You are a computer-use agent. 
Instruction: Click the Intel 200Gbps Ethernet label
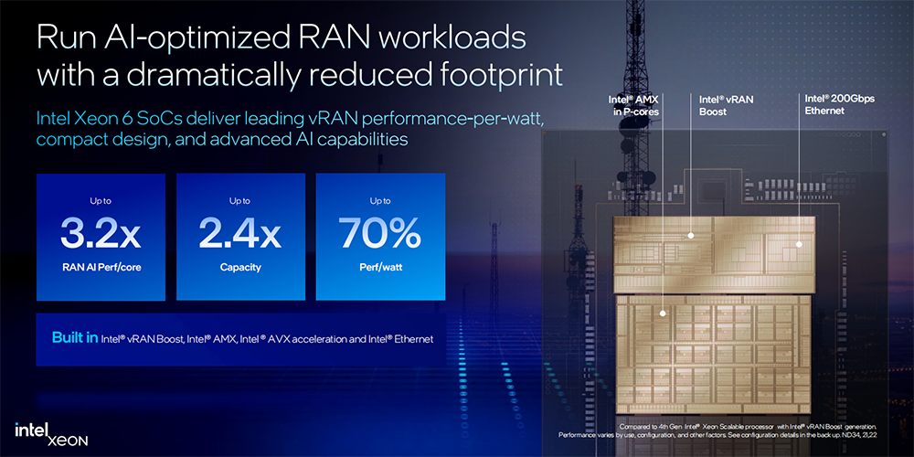click(x=838, y=104)
